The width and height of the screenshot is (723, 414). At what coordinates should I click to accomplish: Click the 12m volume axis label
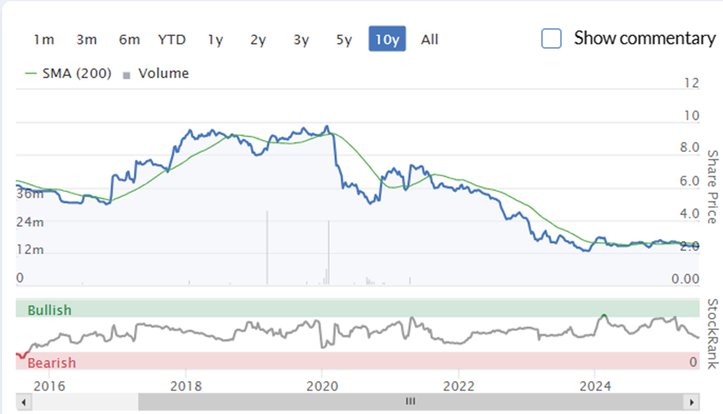point(30,250)
